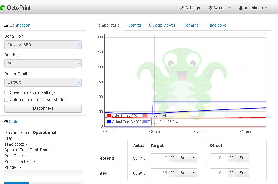Click the State info icon
The height and width of the screenshot is (184, 278).
[x=6, y=122]
